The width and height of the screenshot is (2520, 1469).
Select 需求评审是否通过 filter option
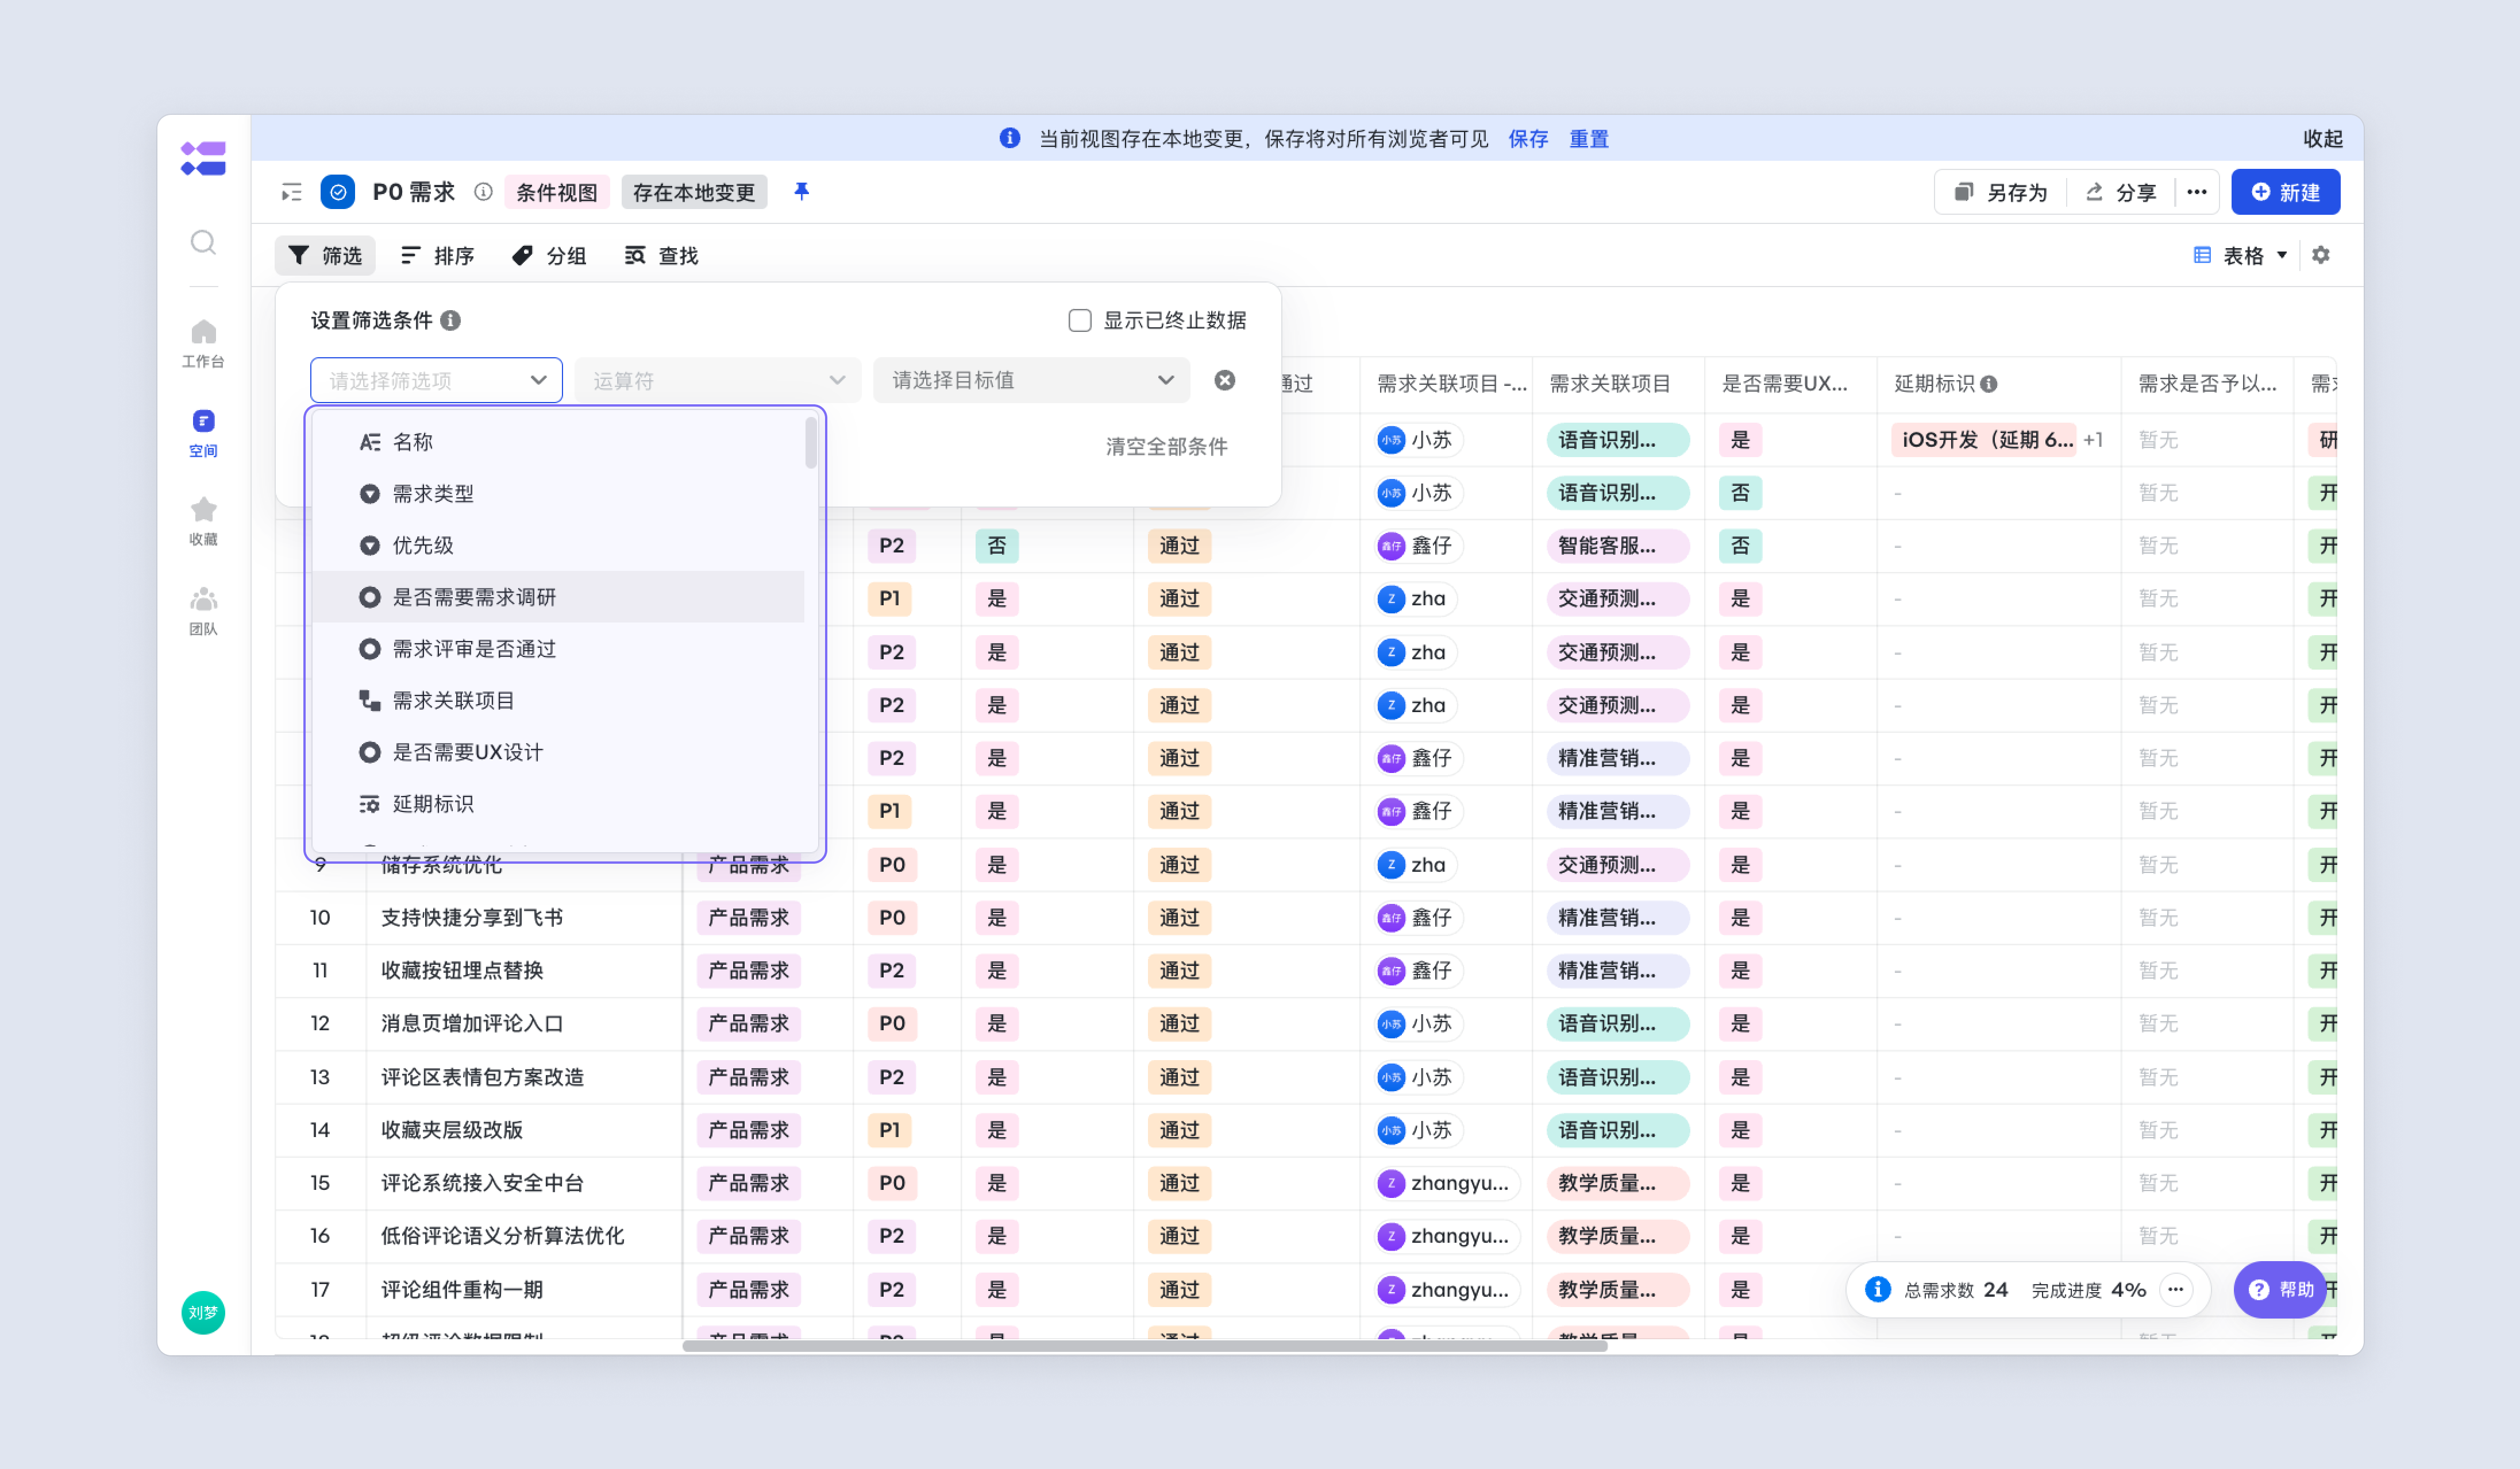pos(558,648)
